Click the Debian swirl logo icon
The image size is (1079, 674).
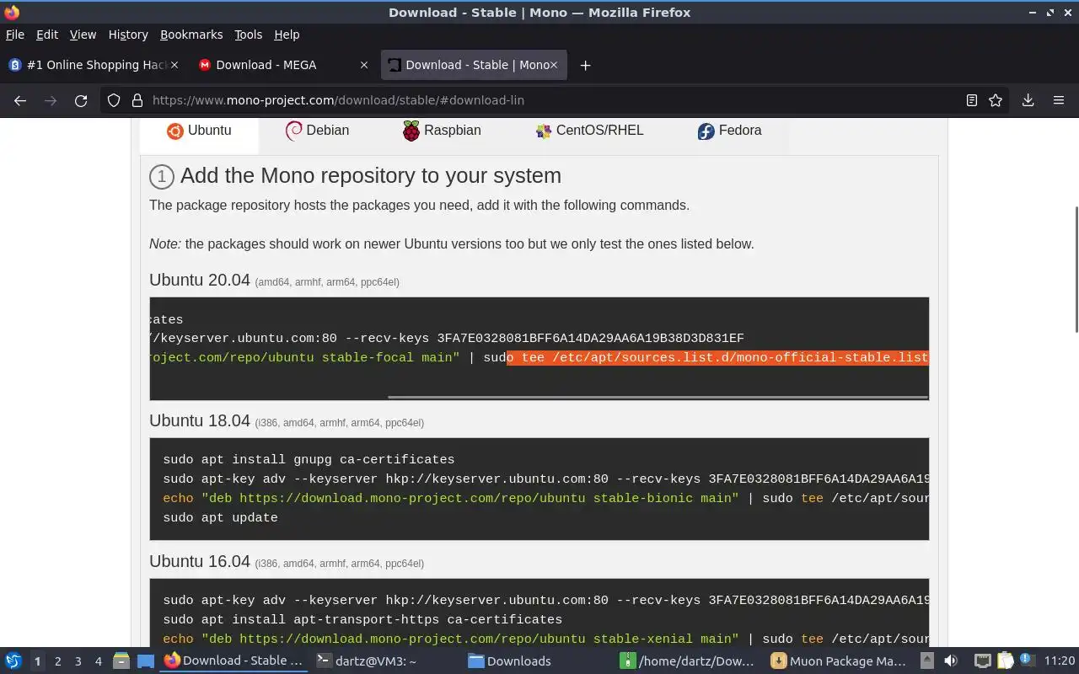(x=293, y=131)
